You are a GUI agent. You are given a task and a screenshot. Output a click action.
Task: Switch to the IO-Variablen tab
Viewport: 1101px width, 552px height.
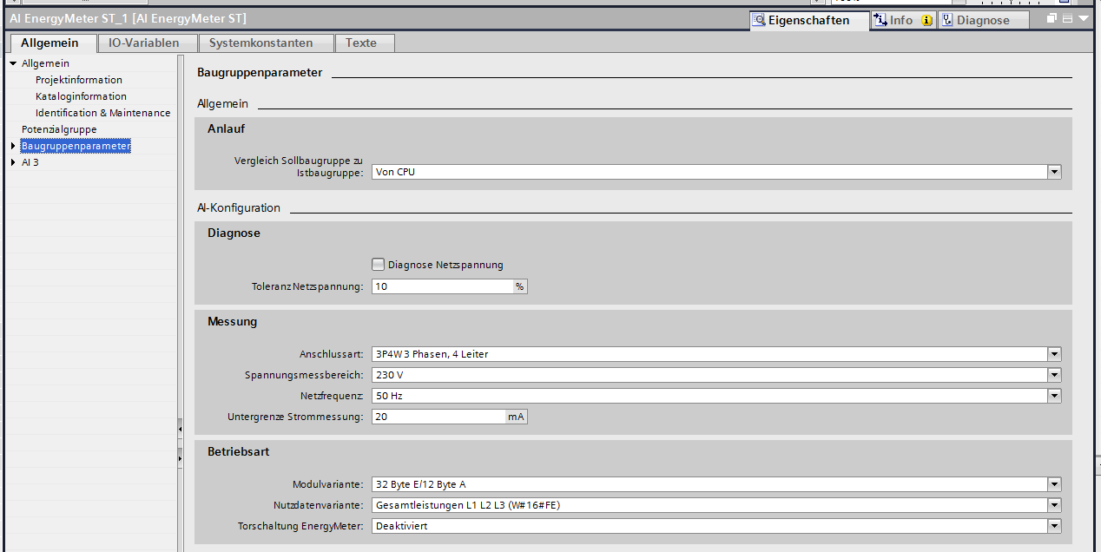pyautogui.click(x=144, y=43)
